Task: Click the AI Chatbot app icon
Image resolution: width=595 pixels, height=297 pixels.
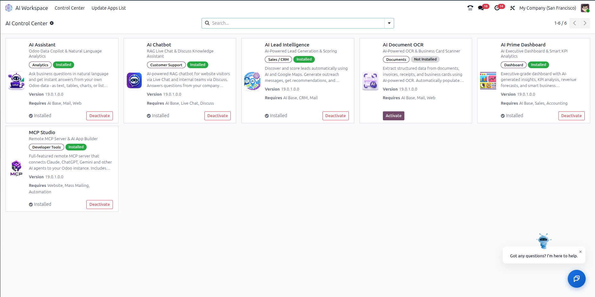Action: pyautogui.click(x=134, y=80)
